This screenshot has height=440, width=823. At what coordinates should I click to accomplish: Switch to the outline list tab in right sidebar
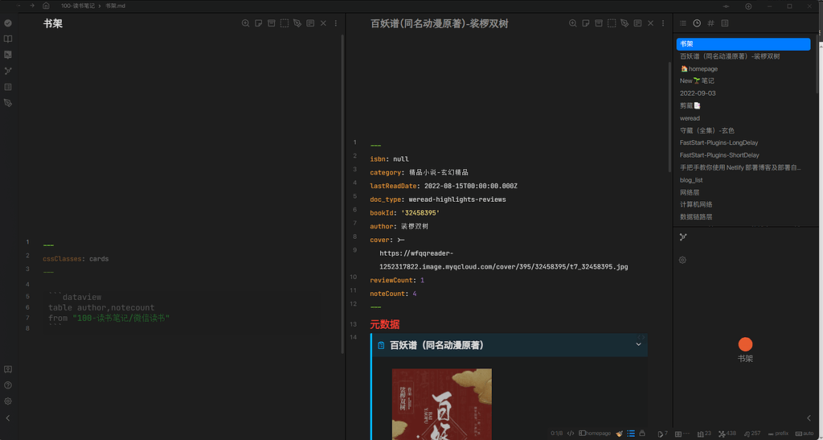683,23
